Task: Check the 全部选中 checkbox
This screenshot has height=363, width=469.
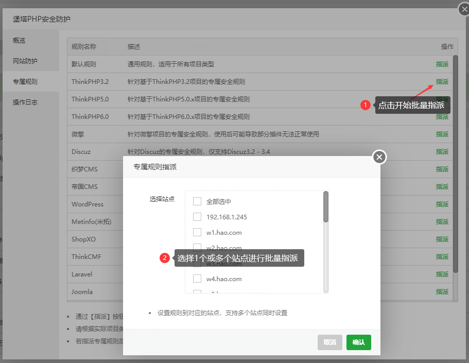Action: point(197,201)
